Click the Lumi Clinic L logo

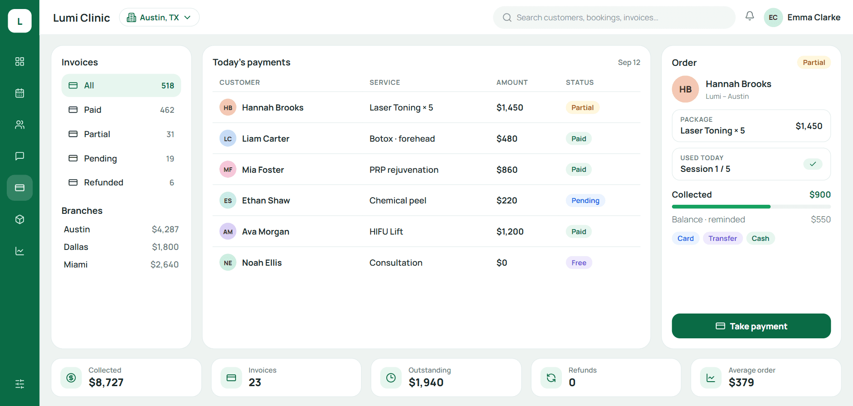pyautogui.click(x=19, y=21)
